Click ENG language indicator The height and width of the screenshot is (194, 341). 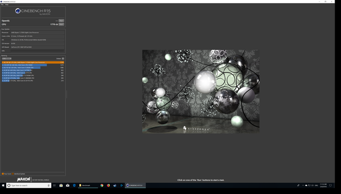(316, 185)
